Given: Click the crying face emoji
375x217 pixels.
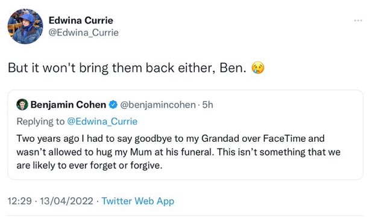Looking at the screenshot, I should click(258, 68).
